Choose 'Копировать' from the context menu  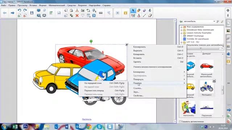click(157, 54)
